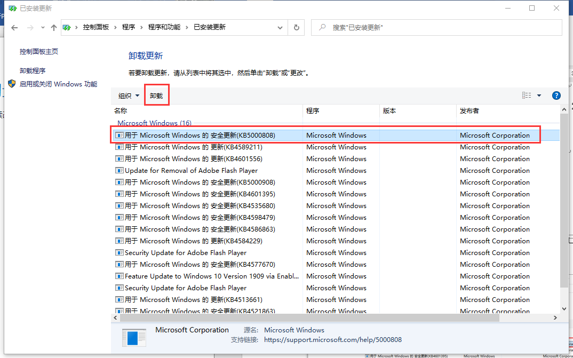This screenshot has width=573, height=358.
Task: Select the KB4586863 security update row
Action: [x=336, y=229]
